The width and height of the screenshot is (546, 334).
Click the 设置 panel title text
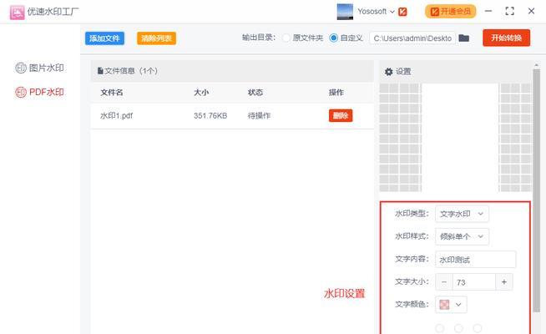point(403,72)
